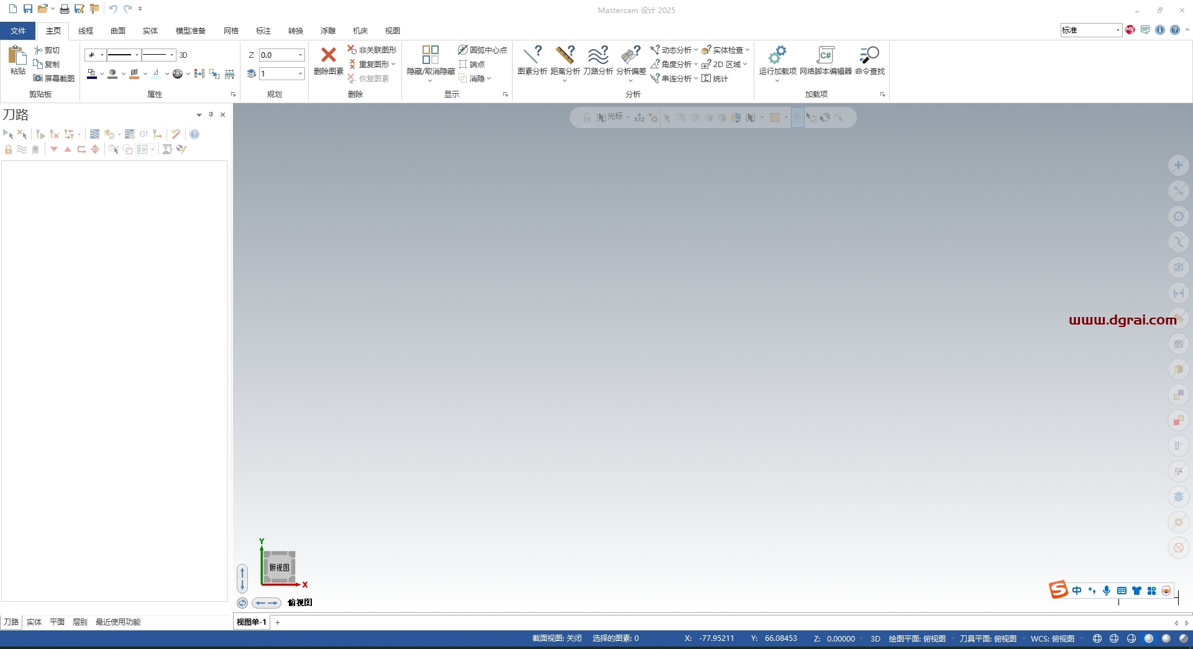Click the red up-arrow move insert icon

pos(68,149)
